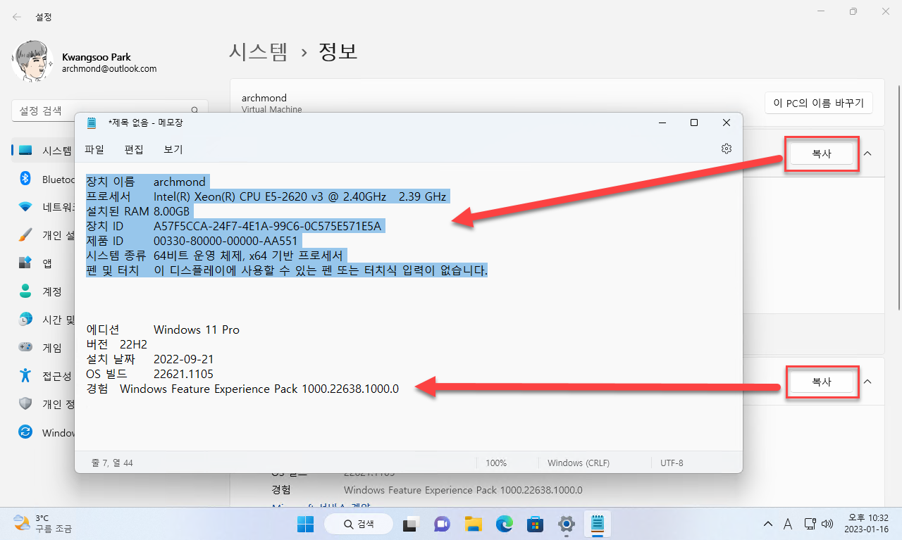Viewport: 902px width, 540px height.
Task: Click the 설치 날짜 2022-09-21 line
Action: point(149,359)
